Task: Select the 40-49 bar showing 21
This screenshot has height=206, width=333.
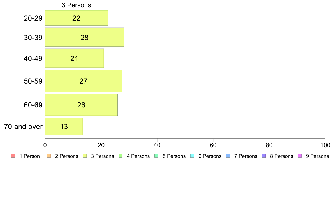Action: [74, 58]
